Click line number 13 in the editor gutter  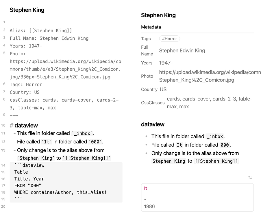(3, 150)
